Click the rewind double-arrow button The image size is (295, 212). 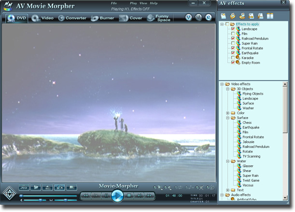pyautogui.click(x=86, y=196)
